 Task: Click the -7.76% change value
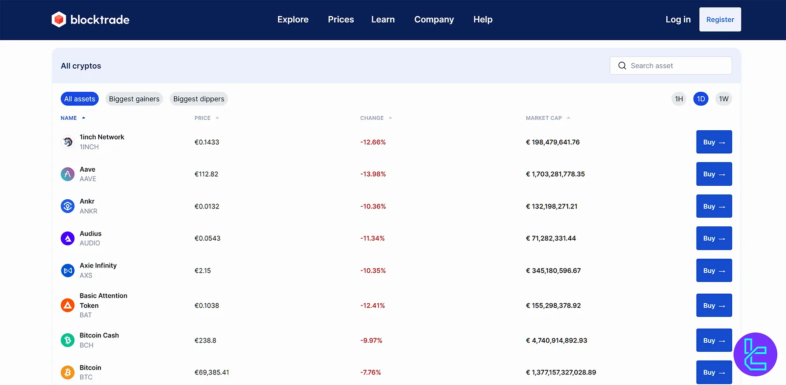370,372
